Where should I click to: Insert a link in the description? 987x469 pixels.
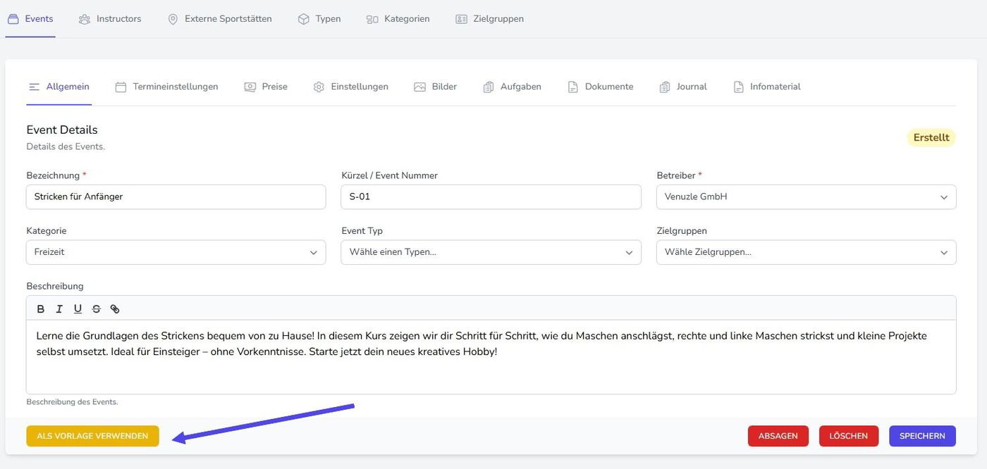click(115, 309)
